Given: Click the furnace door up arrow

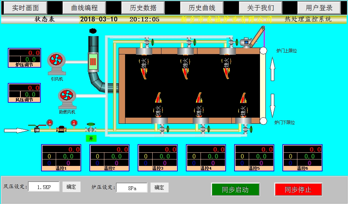Looking at the screenshot, I should coord(272,69).
